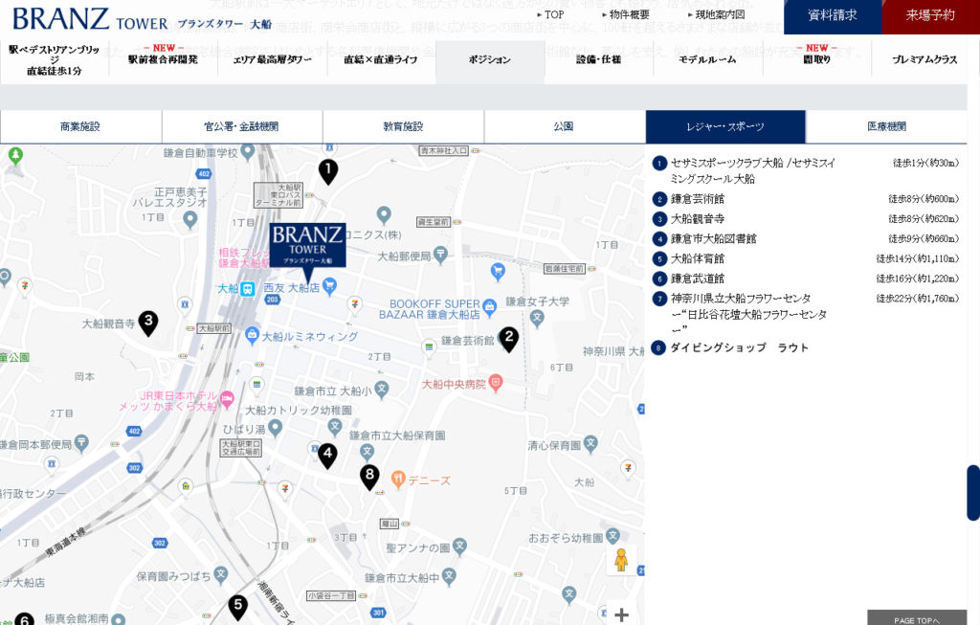Screen dimensions: 980x625
Task: Click map marker number 4
Action: pos(327,457)
